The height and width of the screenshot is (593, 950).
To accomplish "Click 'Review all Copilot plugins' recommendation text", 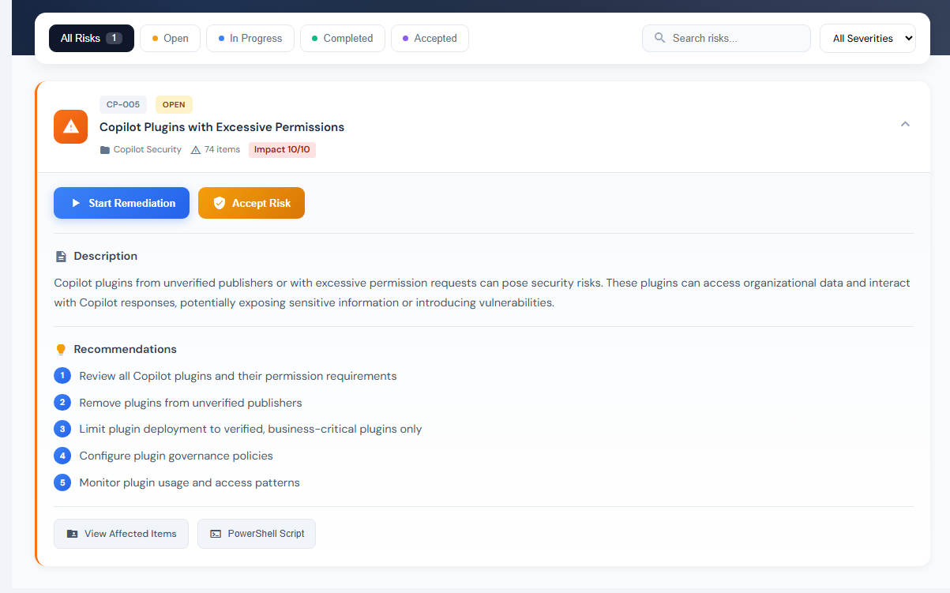I will click(238, 376).
